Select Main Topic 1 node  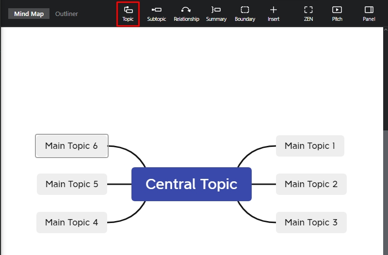click(x=310, y=146)
